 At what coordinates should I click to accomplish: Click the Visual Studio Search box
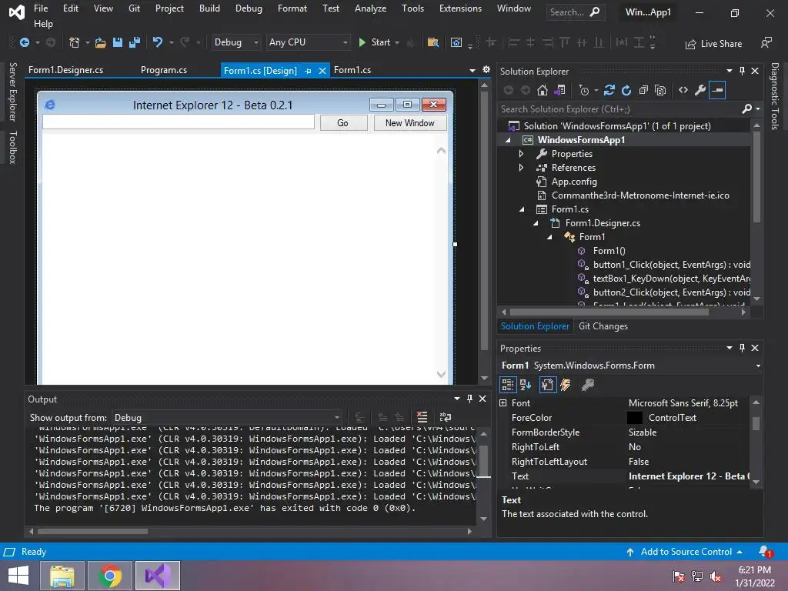pyautogui.click(x=574, y=12)
